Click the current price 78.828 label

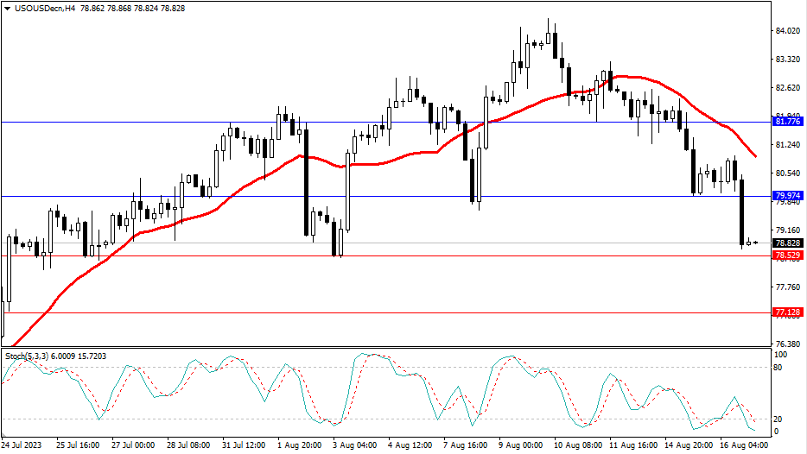tap(787, 243)
